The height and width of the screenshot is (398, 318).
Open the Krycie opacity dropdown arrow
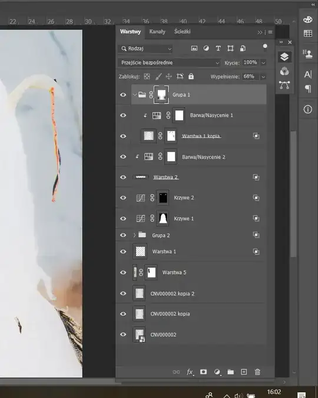click(263, 63)
